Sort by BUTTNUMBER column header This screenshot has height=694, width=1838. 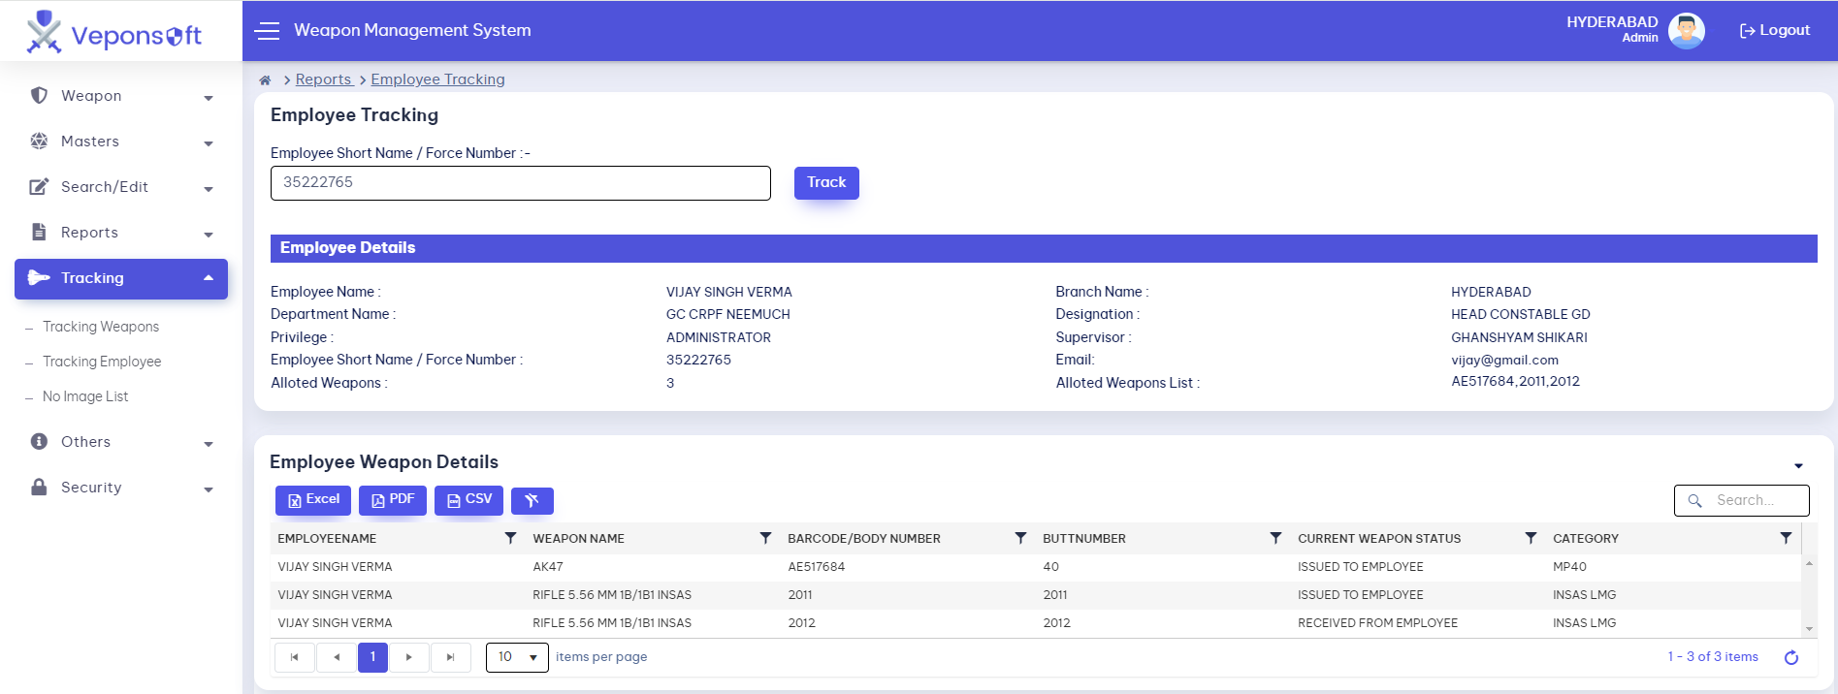(1084, 539)
